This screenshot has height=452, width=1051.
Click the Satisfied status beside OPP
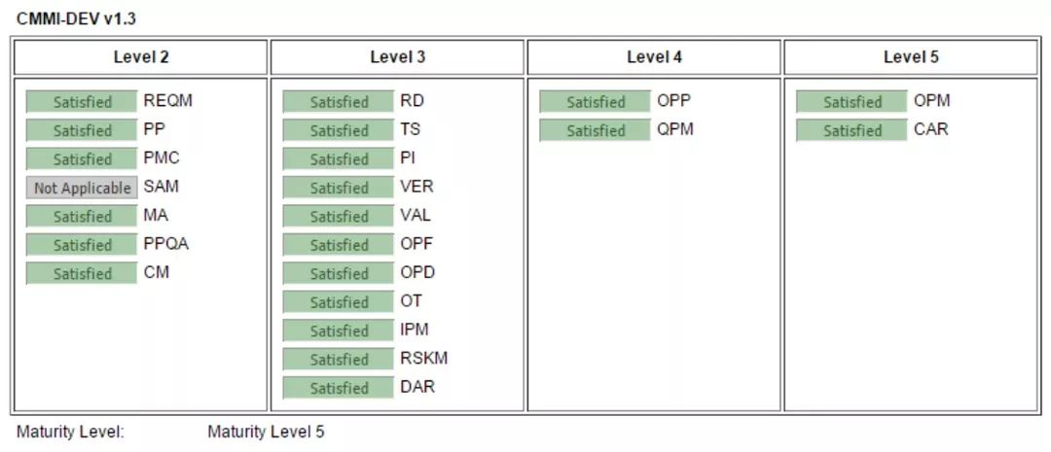click(596, 102)
